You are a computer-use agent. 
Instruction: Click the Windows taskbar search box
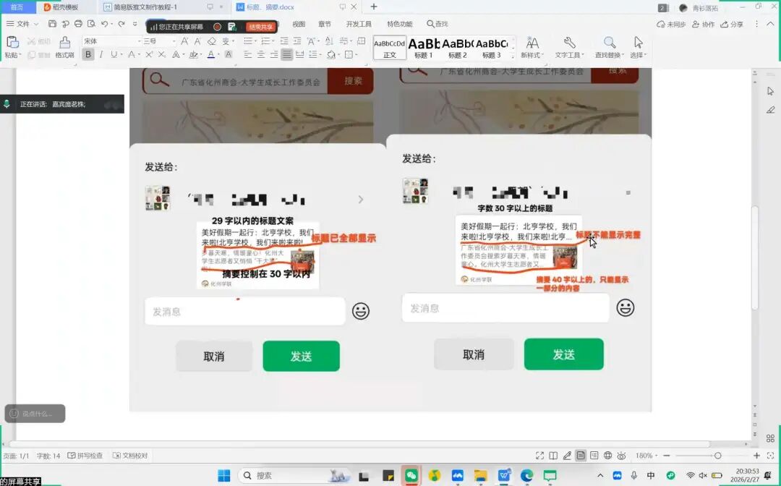click(x=294, y=476)
